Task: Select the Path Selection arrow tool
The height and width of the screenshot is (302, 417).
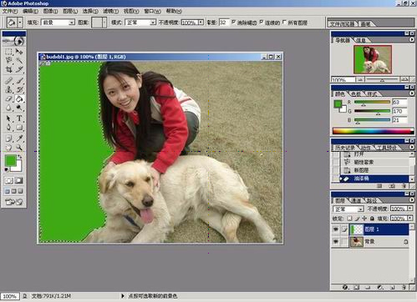Action: tap(8, 118)
